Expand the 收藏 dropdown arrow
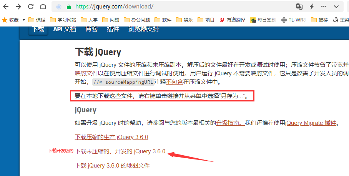Viewport: 349px width, 176px height. [x=24, y=20]
